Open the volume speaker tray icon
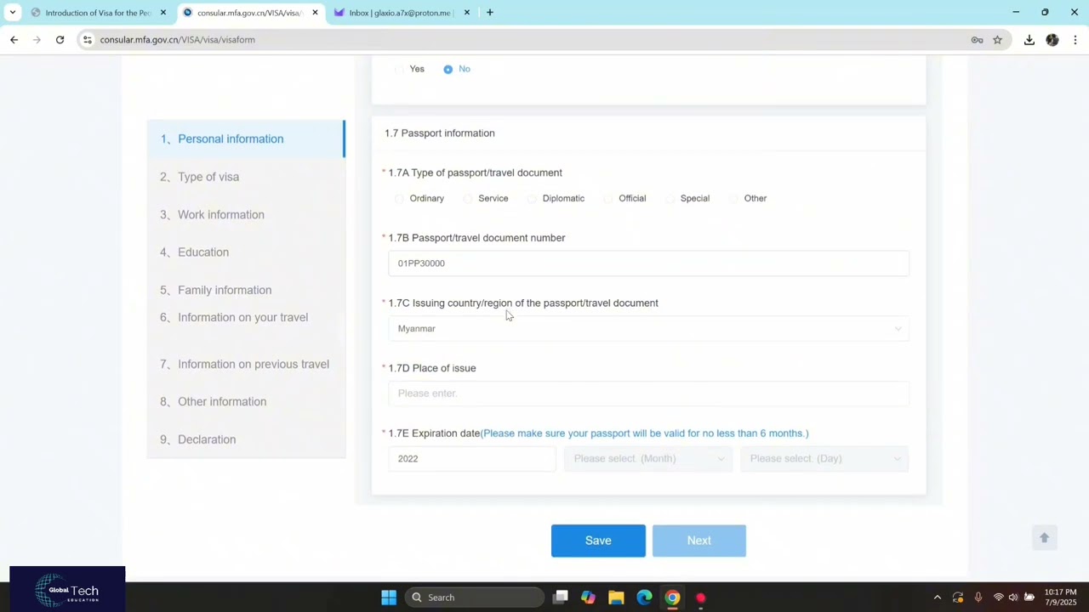Screen dimensions: 1089x612 (1013, 598)
